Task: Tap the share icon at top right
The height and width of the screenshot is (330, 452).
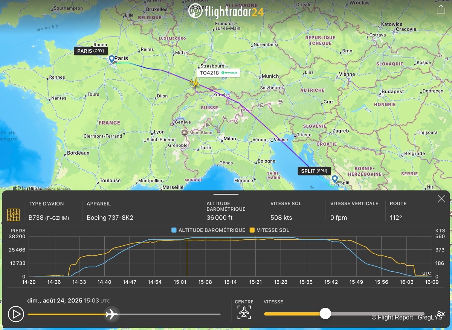Action: tap(441, 9)
